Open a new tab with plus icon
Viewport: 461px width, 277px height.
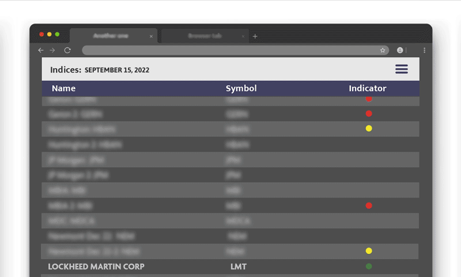(x=255, y=36)
